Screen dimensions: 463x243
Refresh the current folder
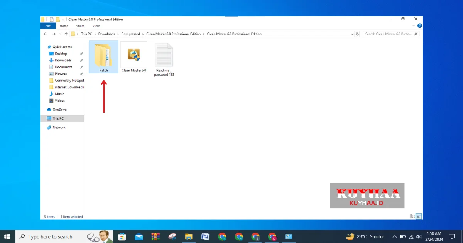[358, 34]
